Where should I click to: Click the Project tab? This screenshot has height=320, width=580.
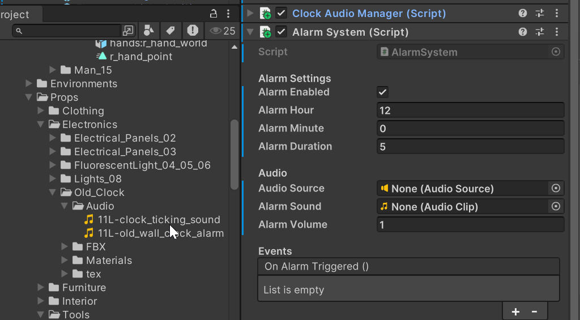tap(15, 14)
